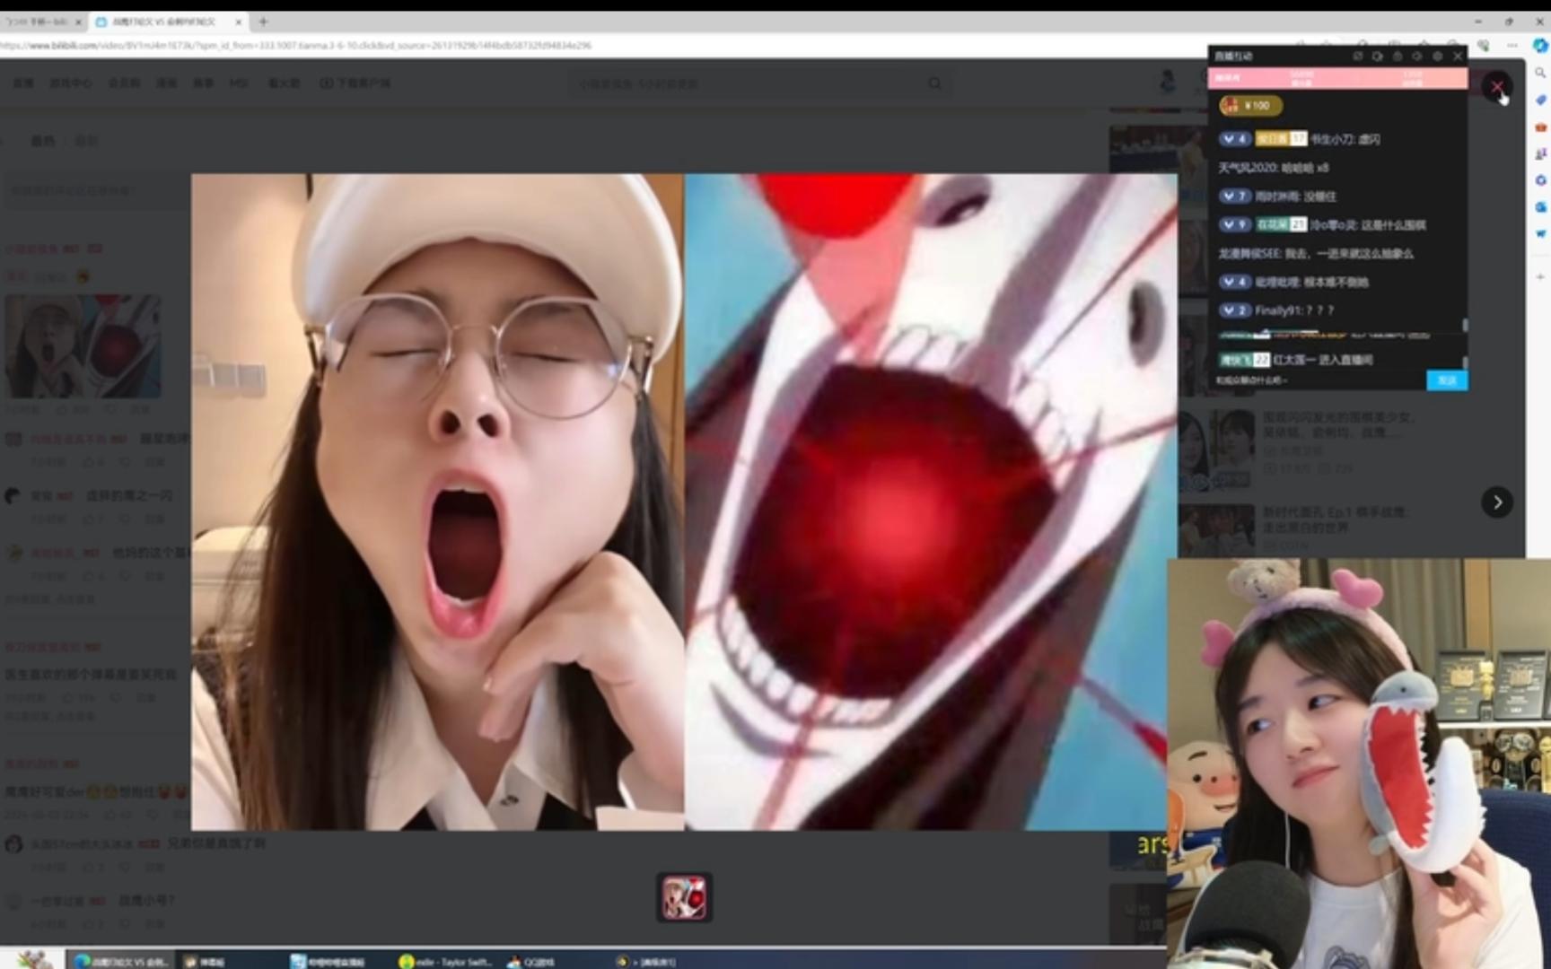Select chat message from Finally91
Image resolution: width=1551 pixels, height=969 pixels.
pos(1293,310)
